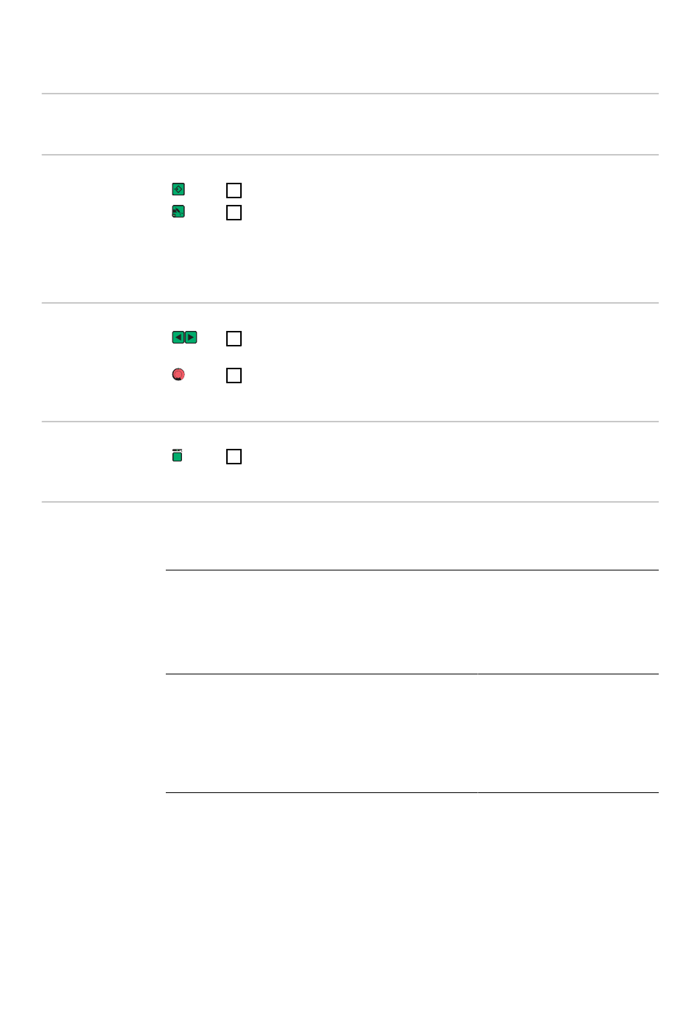Viewport: 700px width, 1009px height.
Task: Select the green welding torch icon
Action: [178, 212]
